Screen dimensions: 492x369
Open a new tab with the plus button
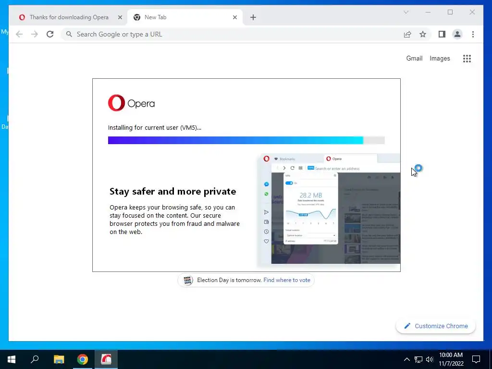[x=253, y=17]
